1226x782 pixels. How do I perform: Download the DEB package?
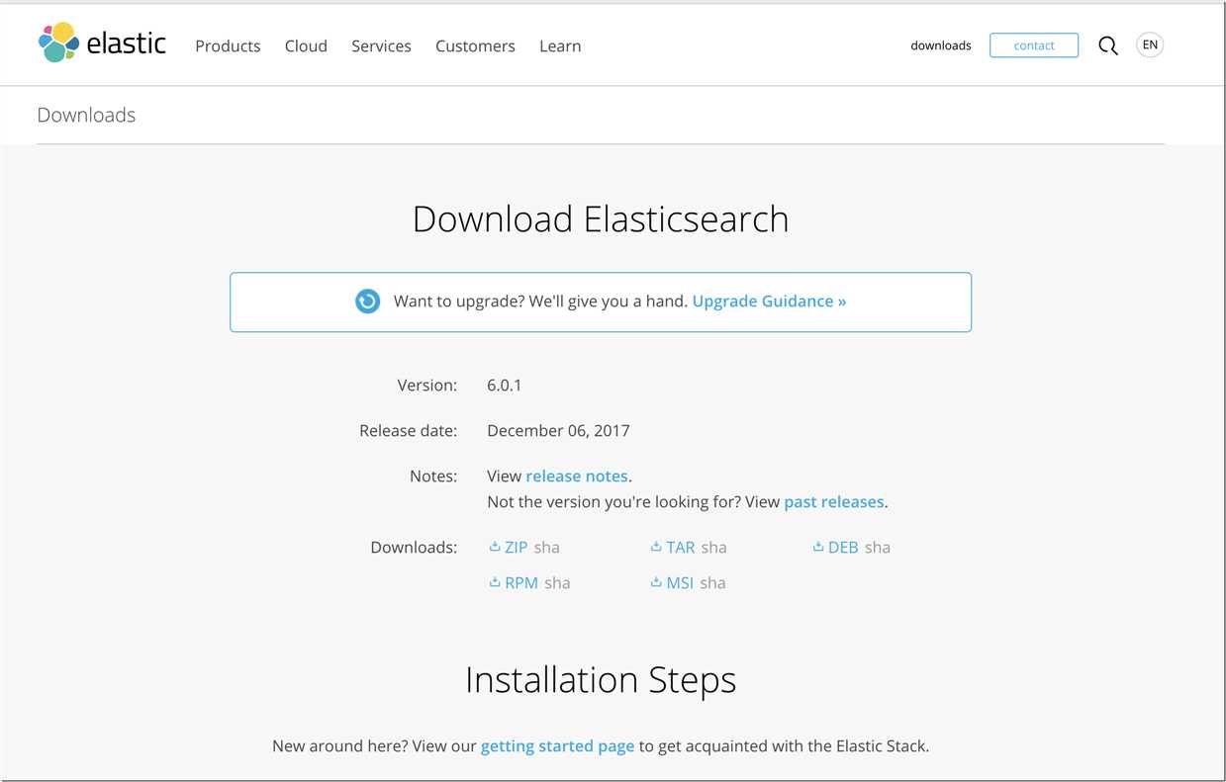click(x=843, y=547)
